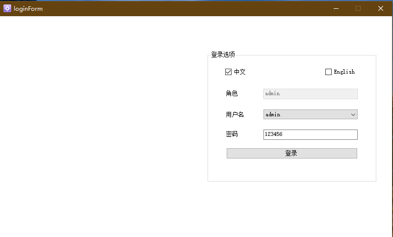The width and height of the screenshot is (393, 237).
Task: Click the 密码 field label
Action: click(232, 134)
